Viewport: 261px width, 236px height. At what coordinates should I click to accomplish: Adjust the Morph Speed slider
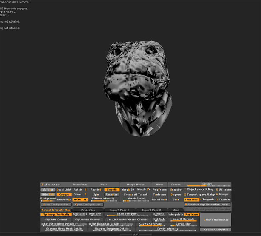tap(136, 199)
